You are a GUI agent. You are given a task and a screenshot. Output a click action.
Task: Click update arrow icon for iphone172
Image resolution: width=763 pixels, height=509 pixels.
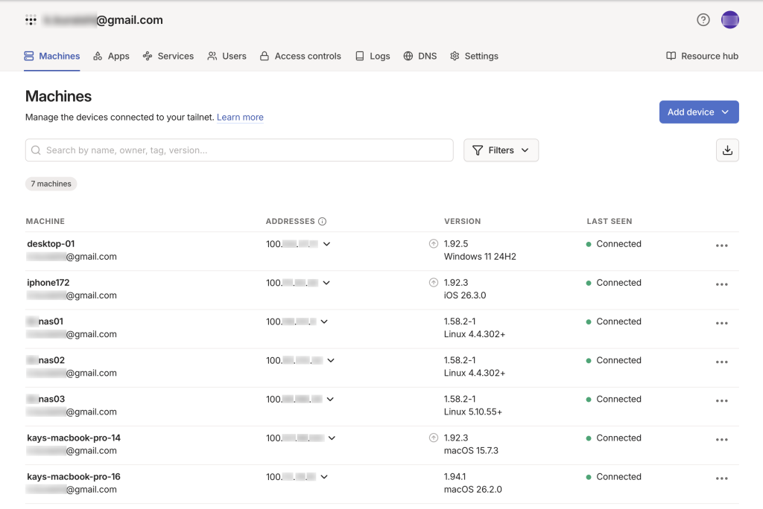pos(434,283)
